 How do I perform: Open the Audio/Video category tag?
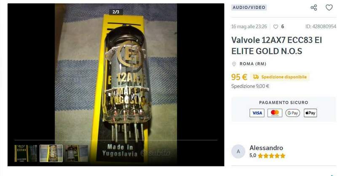tap(249, 8)
